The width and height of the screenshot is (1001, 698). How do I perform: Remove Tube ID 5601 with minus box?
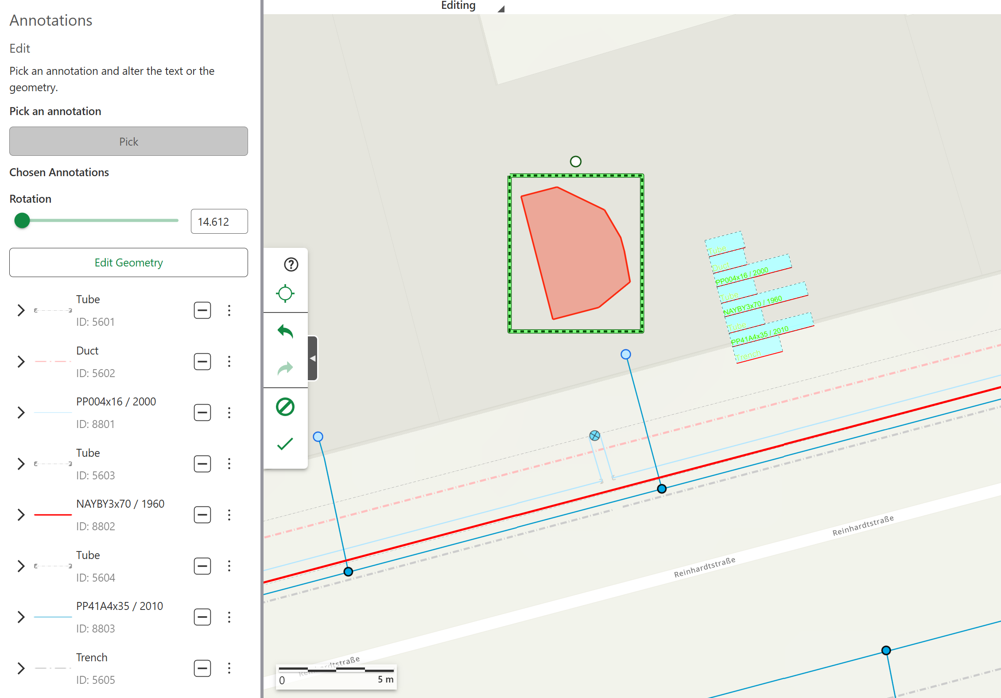(x=202, y=310)
